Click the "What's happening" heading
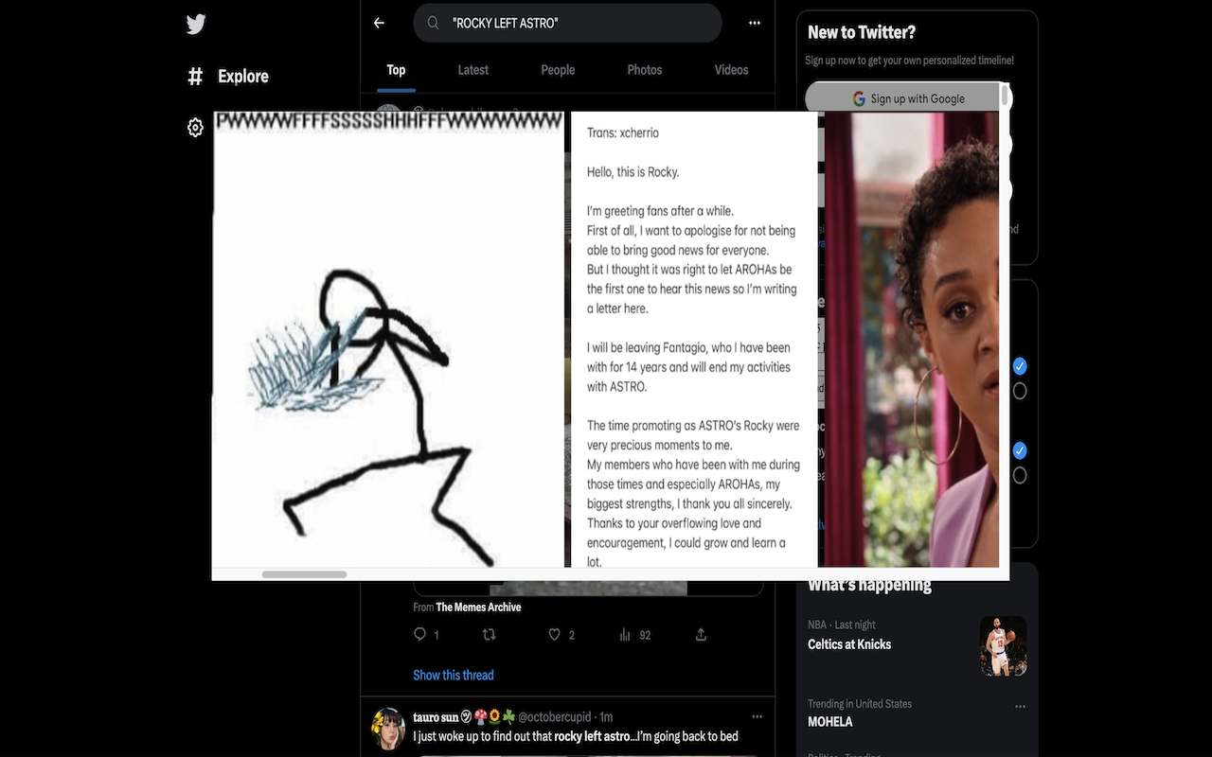The width and height of the screenshot is (1212, 757). click(x=869, y=586)
